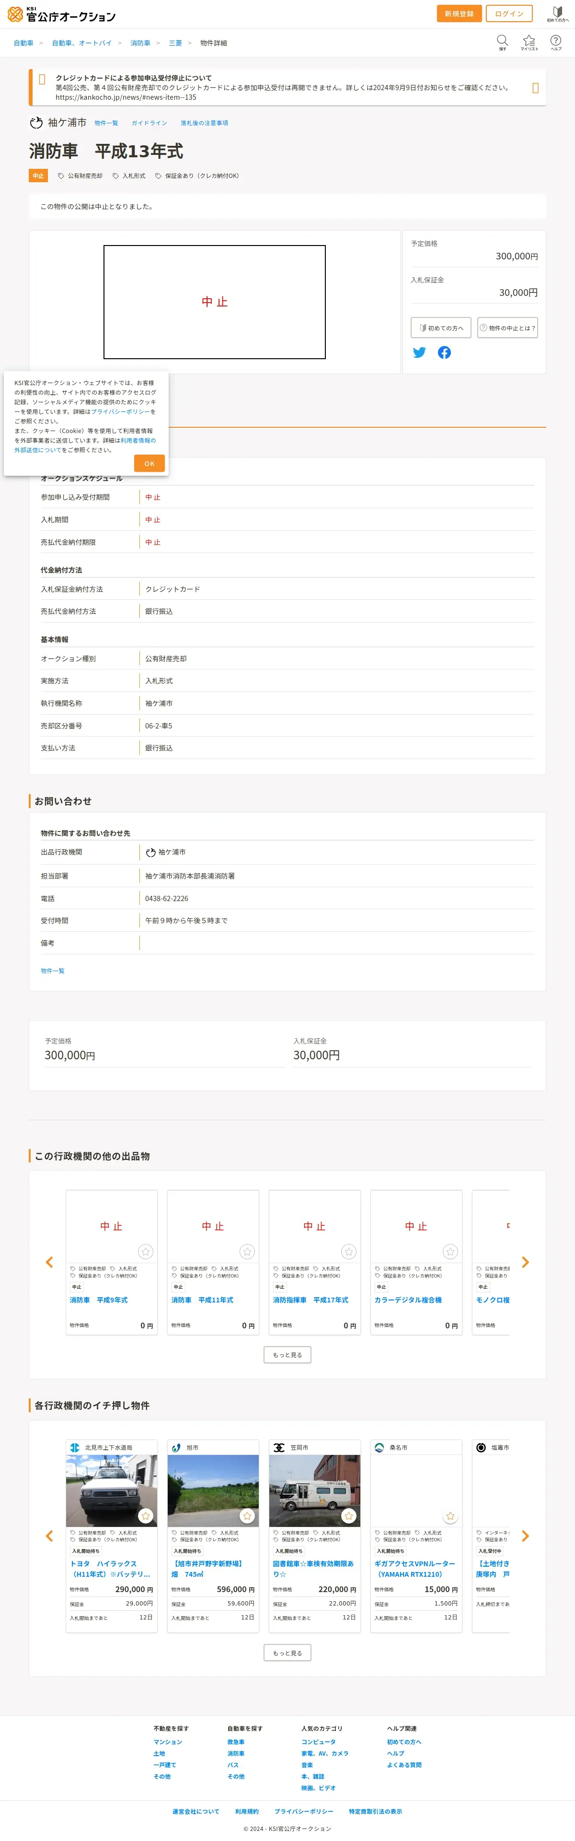Go to 自動車 breadcrumb

23,44
